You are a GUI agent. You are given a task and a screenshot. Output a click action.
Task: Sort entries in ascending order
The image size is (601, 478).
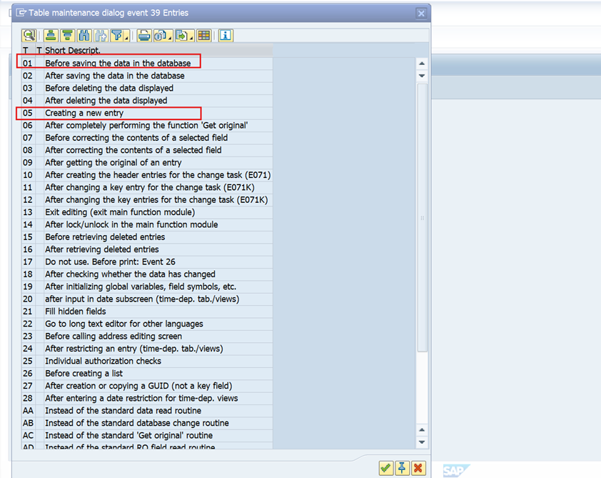(51, 35)
